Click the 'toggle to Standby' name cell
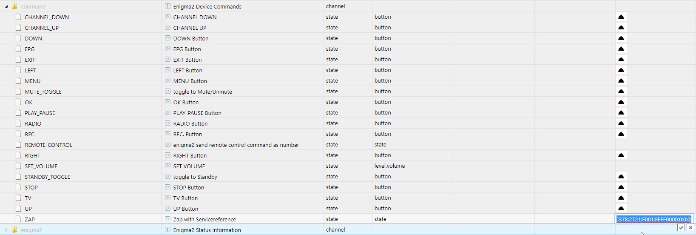Screen dimensions: 696x235 [195, 177]
